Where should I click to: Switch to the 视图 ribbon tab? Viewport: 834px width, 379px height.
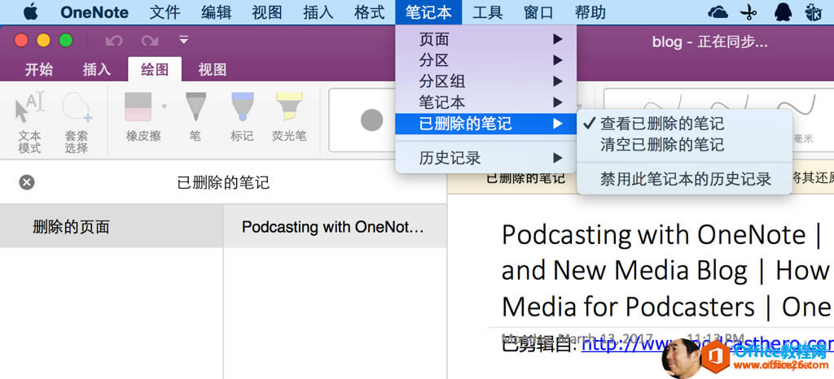click(x=213, y=69)
